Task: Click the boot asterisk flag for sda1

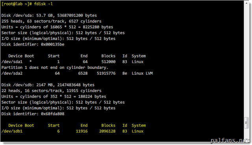Action: click(31, 62)
